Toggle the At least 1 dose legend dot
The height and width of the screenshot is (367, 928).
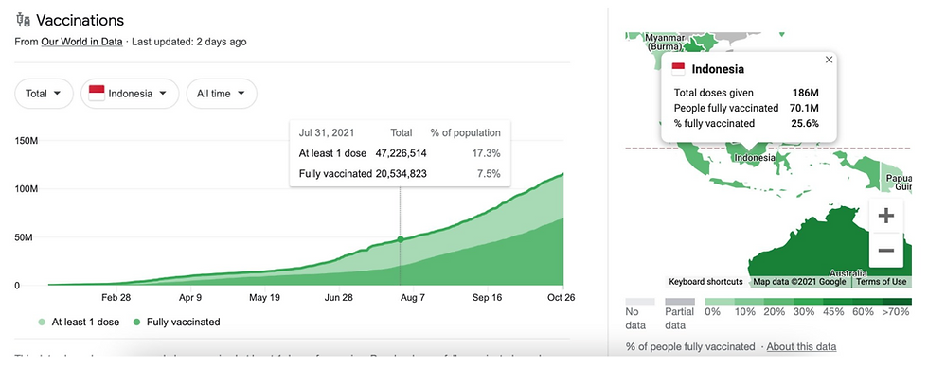(x=41, y=323)
